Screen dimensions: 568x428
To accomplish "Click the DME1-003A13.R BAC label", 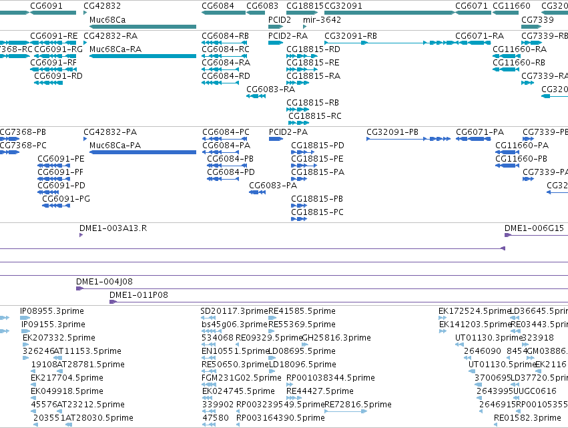I will pos(113,228).
